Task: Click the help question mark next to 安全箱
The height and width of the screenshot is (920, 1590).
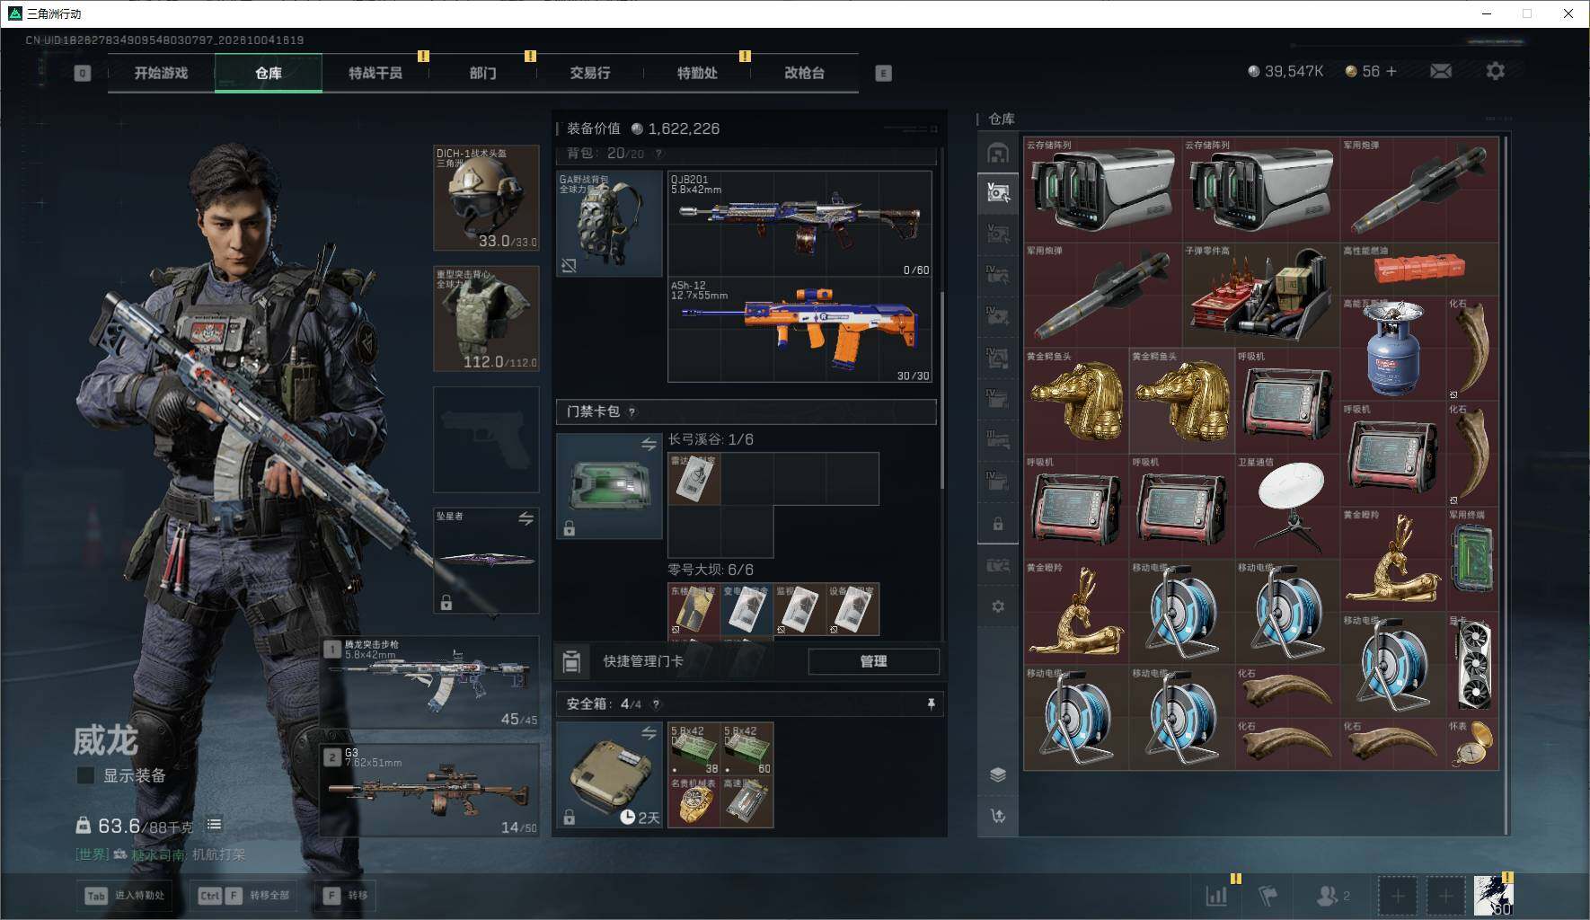Action: click(656, 704)
